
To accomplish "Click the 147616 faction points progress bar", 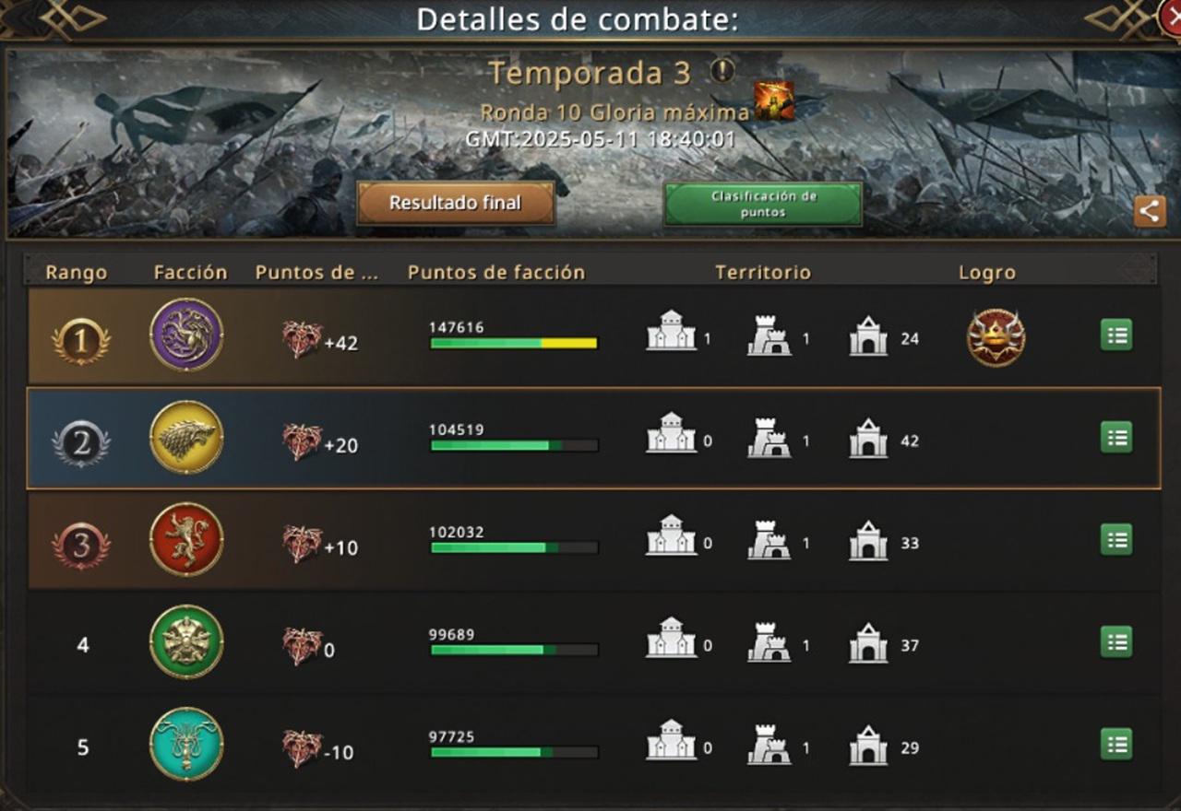I will coord(514,343).
